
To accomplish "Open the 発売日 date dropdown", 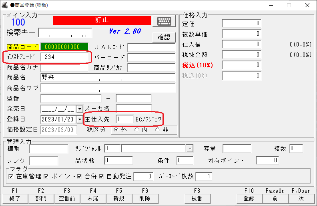I will (x=79, y=109).
